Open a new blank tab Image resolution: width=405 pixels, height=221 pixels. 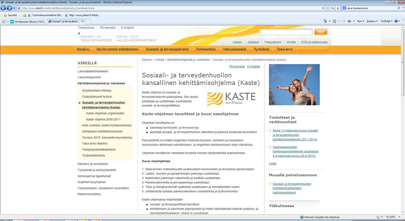coord(88,22)
